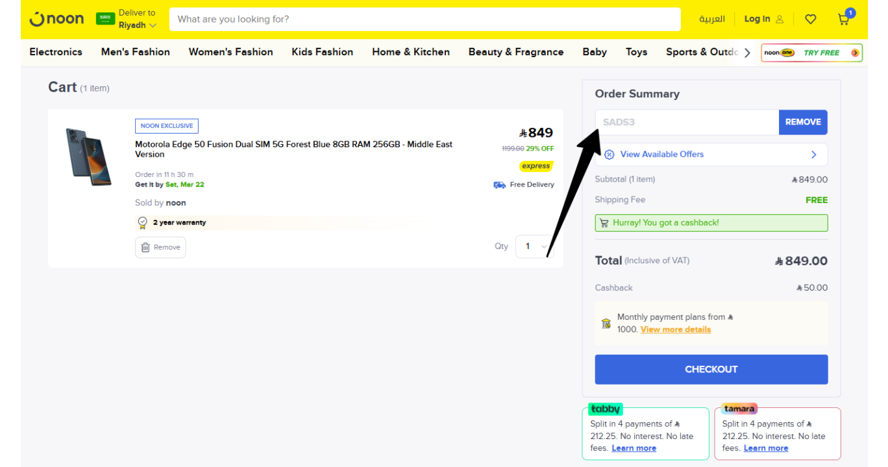Expand View Available Offers chevron
The height and width of the screenshot is (467, 888).
point(814,154)
